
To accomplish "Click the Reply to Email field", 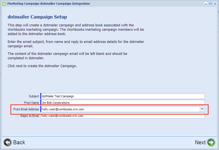I will click(x=123, y=116).
